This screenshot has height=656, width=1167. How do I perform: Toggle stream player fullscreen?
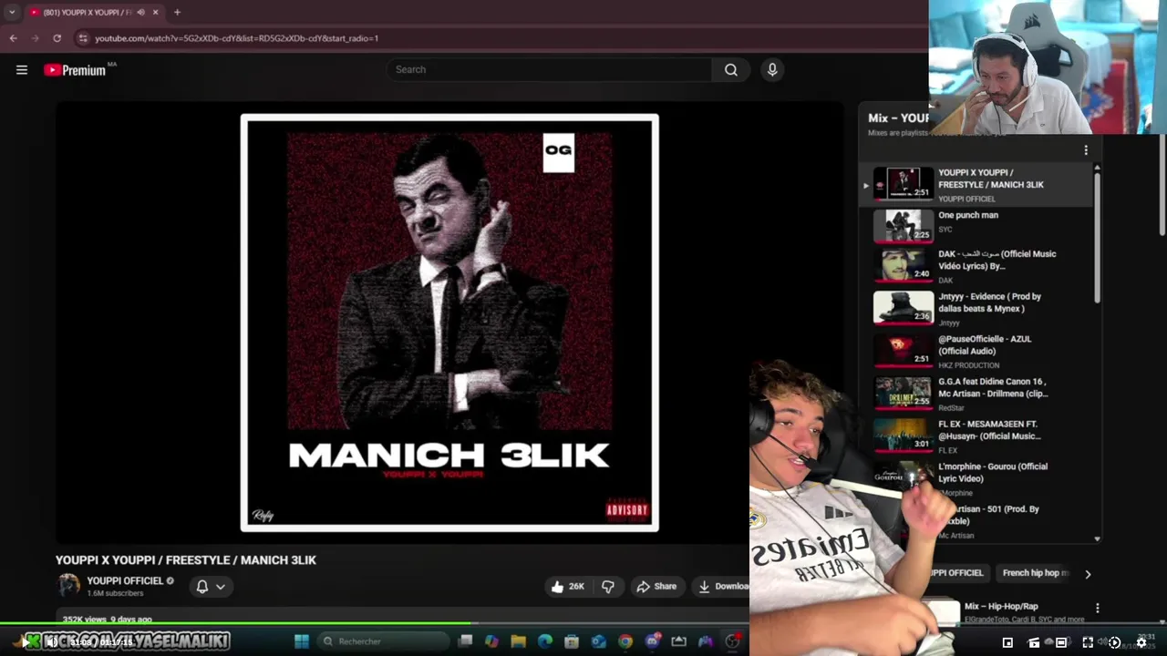click(x=1088, y=642)
